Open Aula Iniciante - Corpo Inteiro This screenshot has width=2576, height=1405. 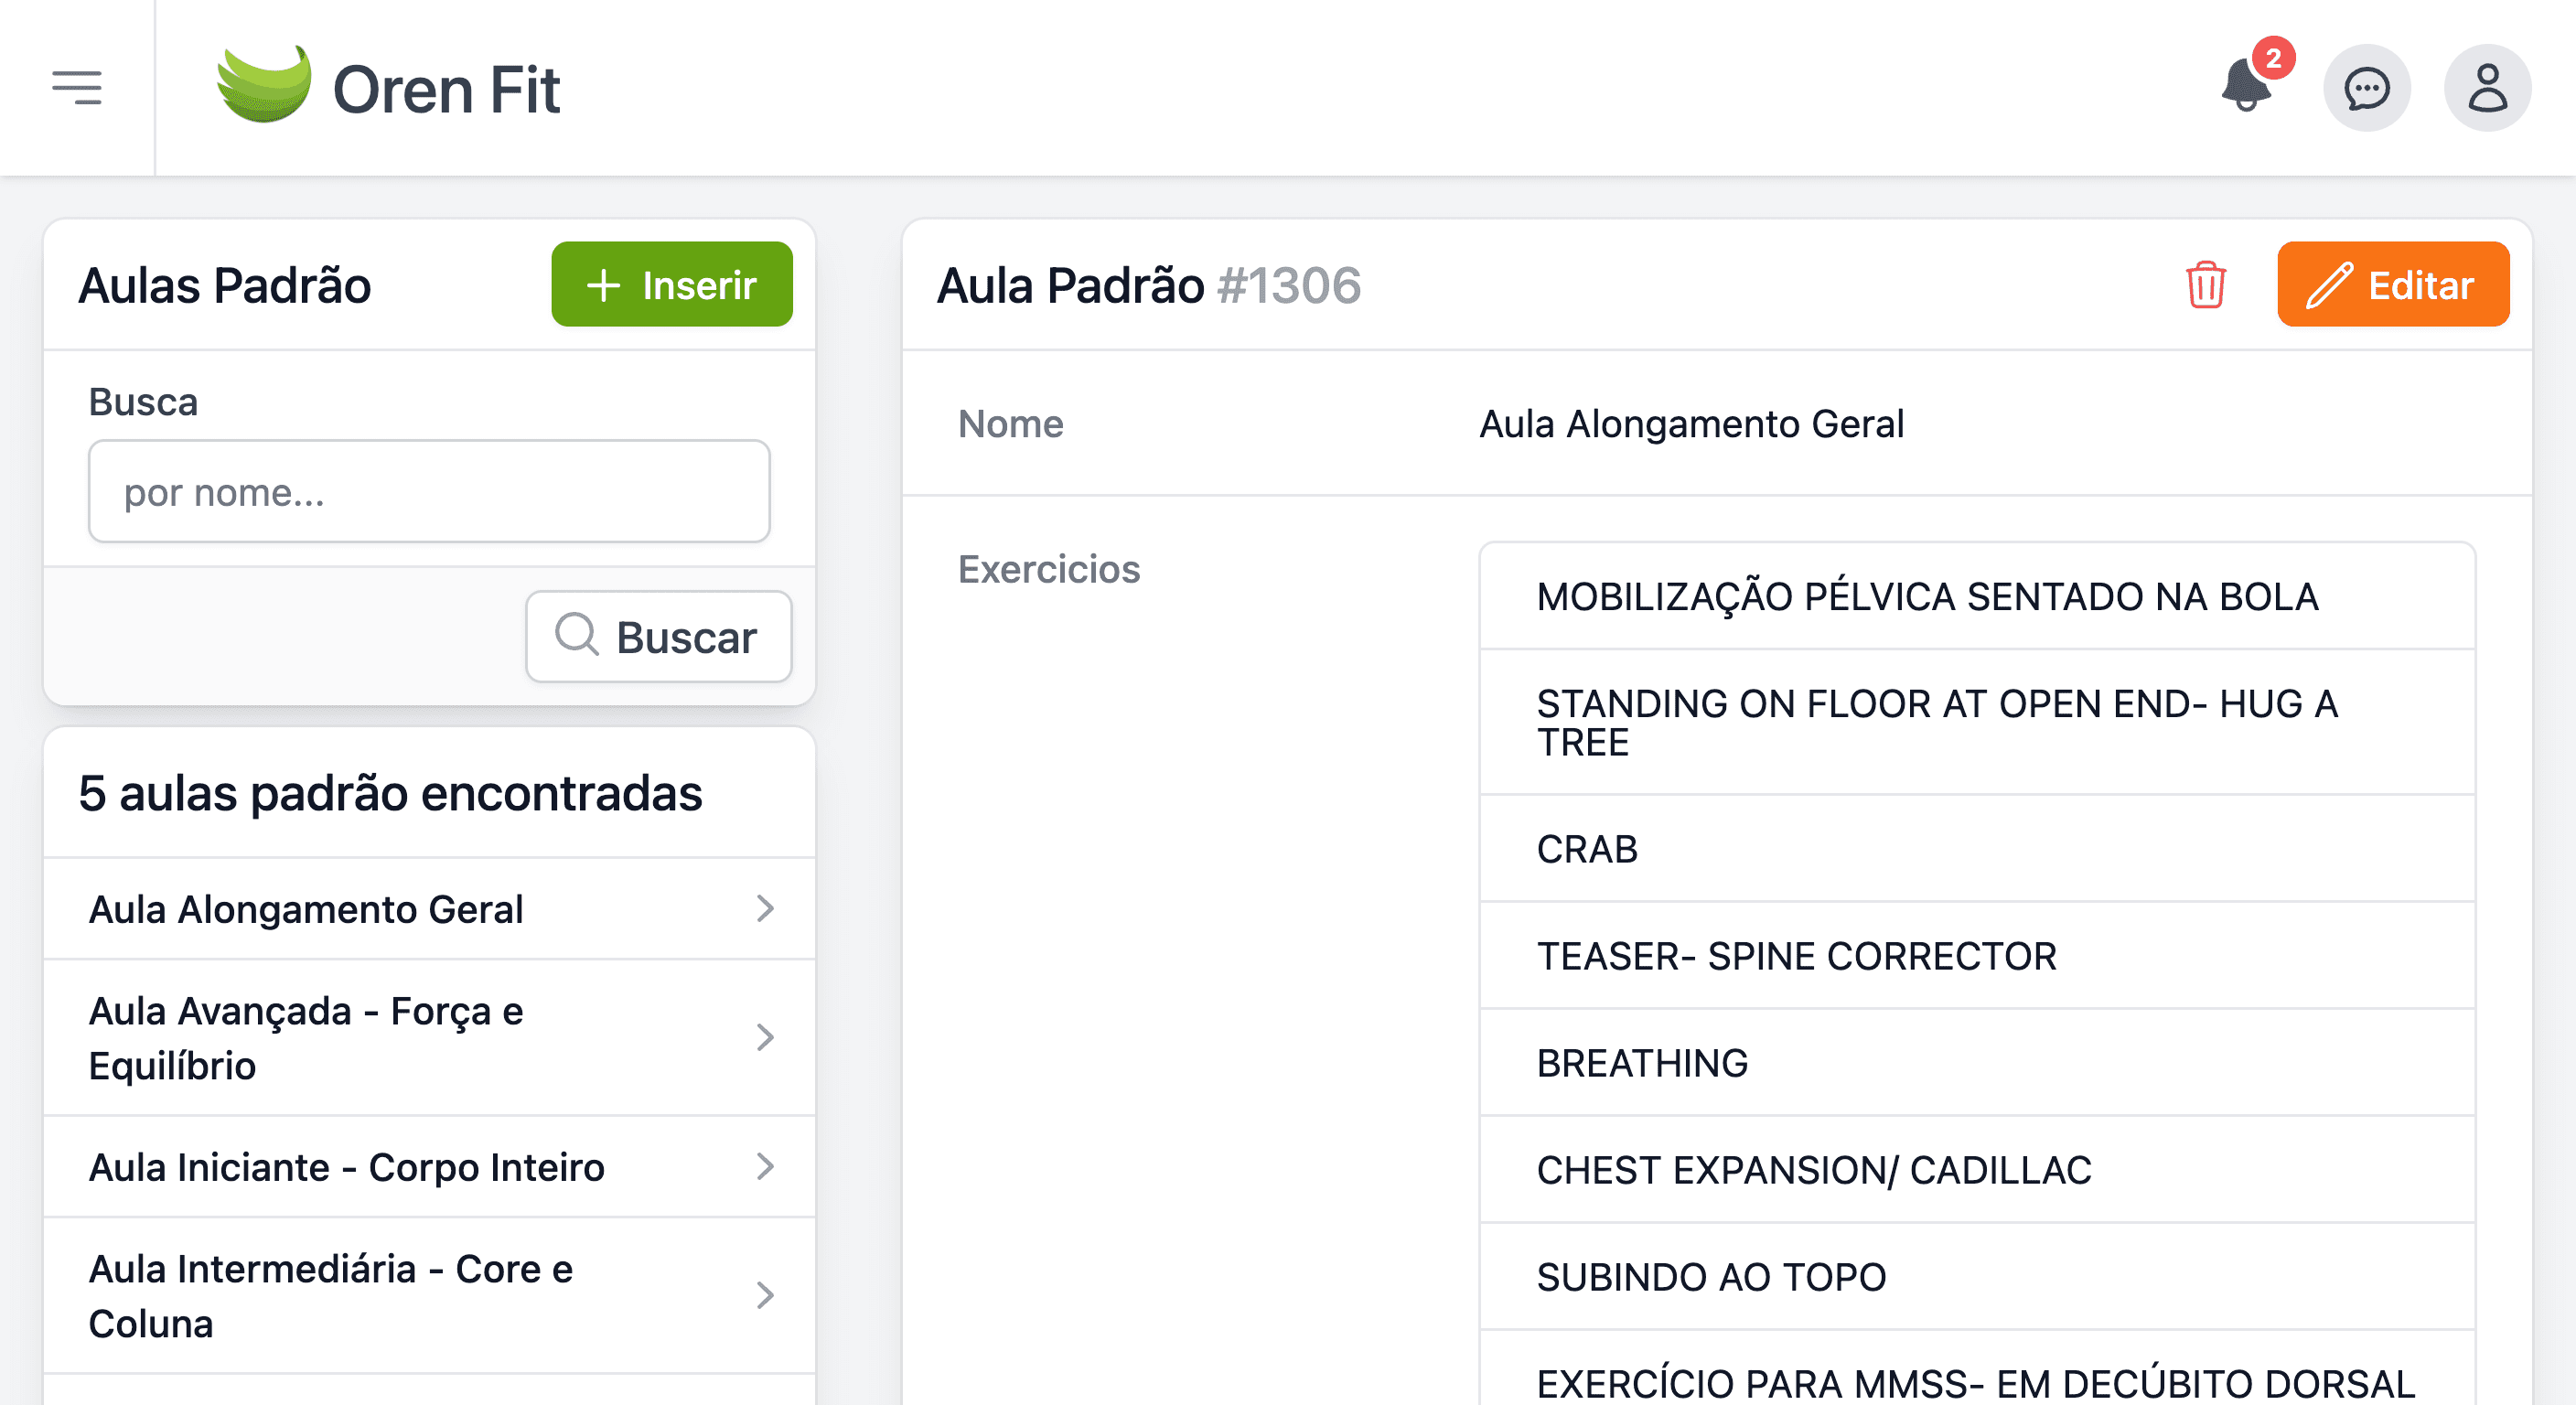tap(429, 1167)
